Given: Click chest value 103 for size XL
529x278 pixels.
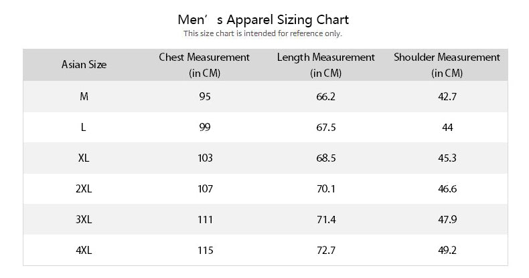Looking at the screenshot, I should point(205,158).
